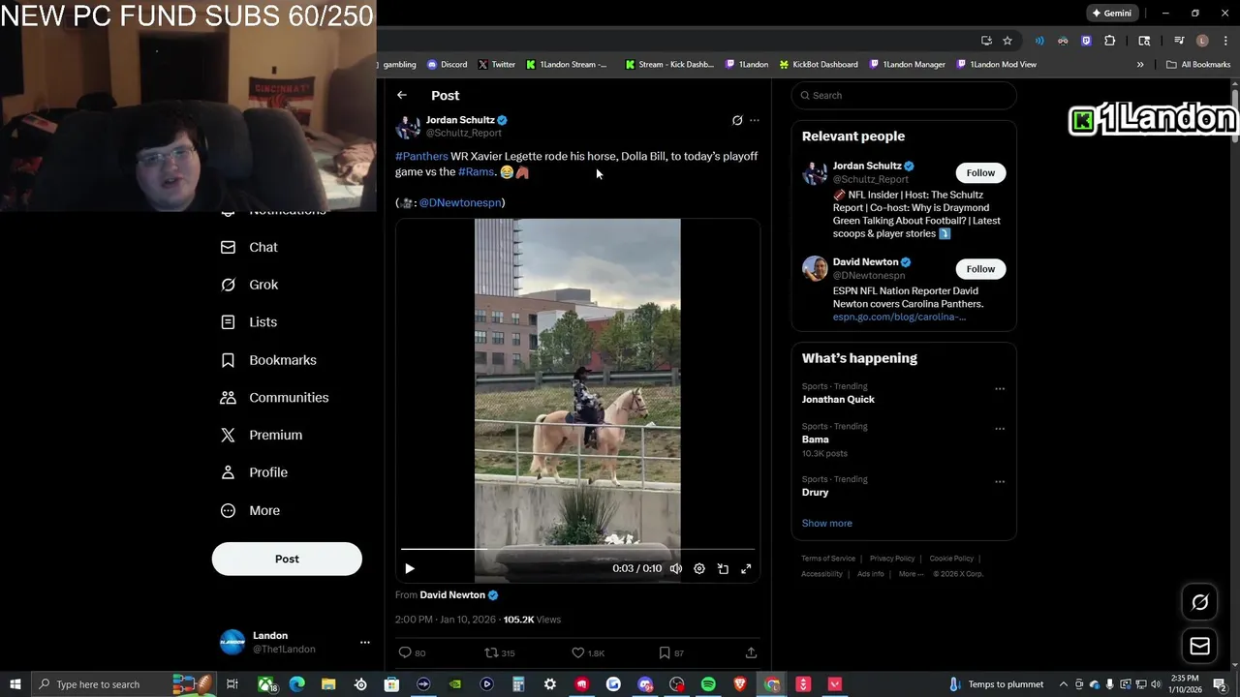Viewport: 1240px width, 697px height.
Task: Open options for Jonathan Quick trend
Action: [1000, 389]
